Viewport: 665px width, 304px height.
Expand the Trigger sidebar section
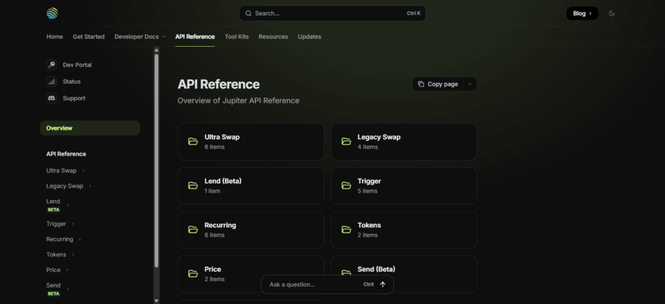[x=73, y=224]
